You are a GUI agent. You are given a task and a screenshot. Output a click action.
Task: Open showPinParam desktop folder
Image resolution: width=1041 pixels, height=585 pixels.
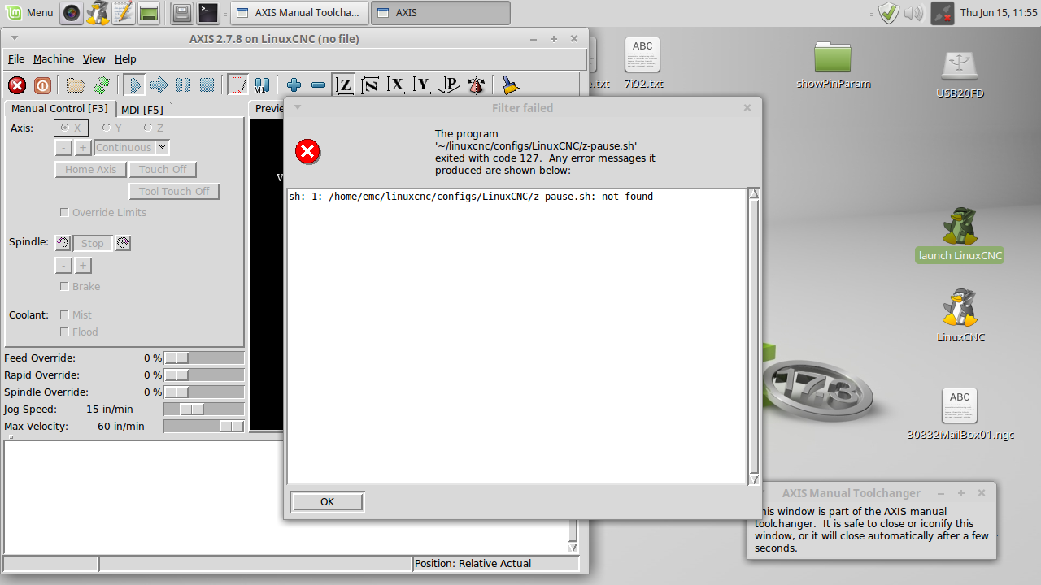833,65
